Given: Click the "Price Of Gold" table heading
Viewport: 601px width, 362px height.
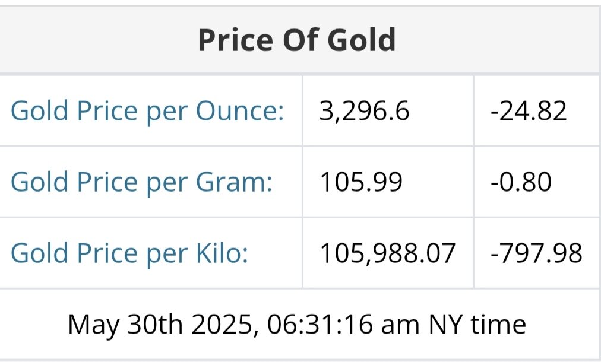Looking at the screenshot, I should [296, 40].
